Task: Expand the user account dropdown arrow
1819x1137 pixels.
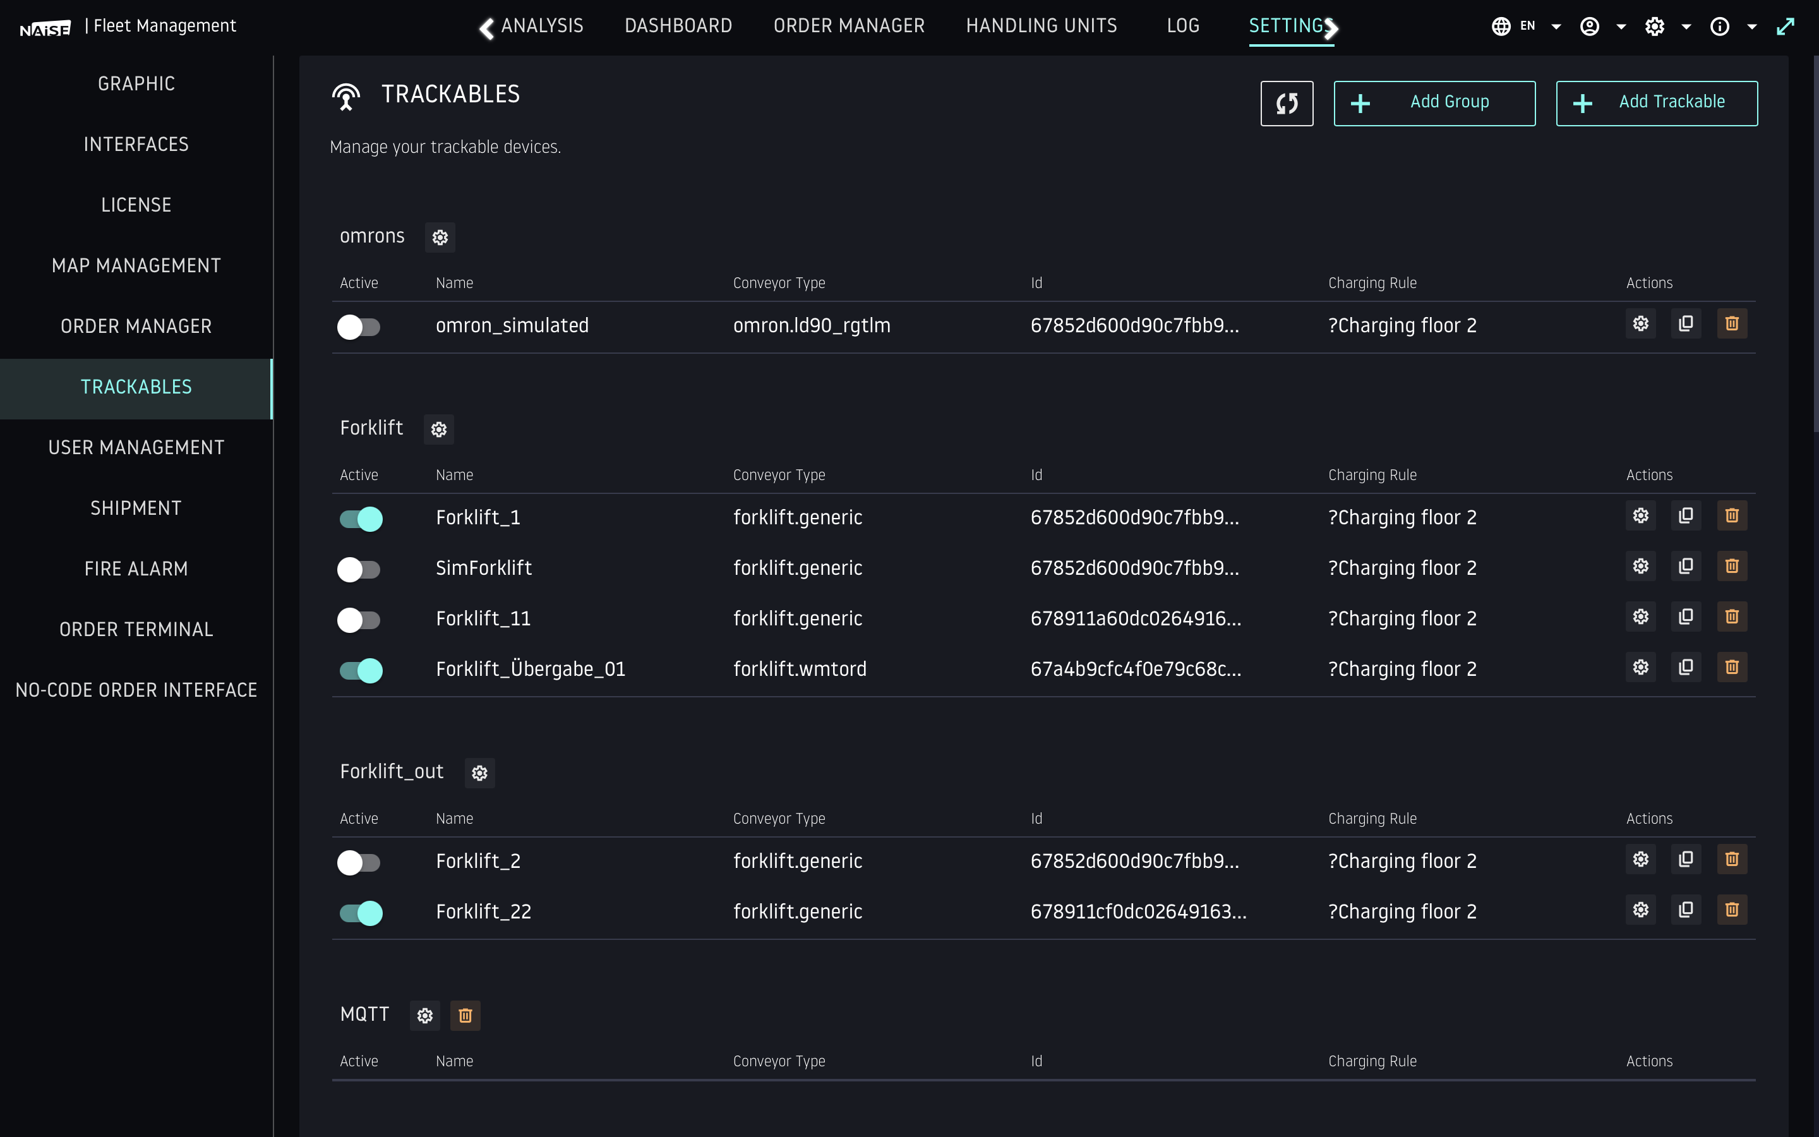Action: [1621, 27]
